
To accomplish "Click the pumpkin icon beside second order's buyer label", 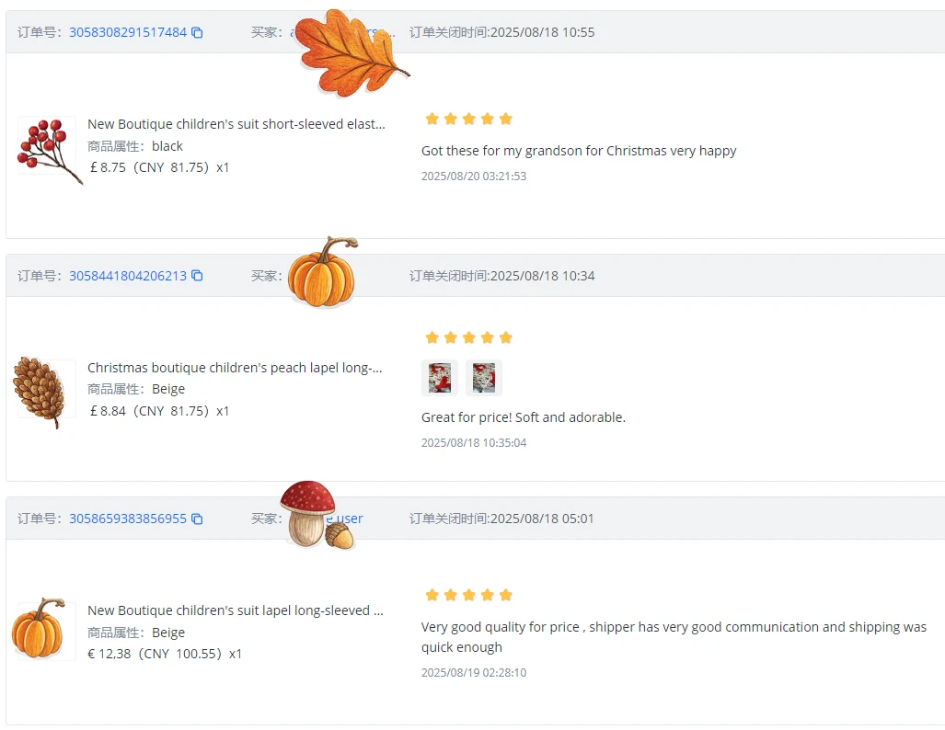I will (x=322, y=272).
